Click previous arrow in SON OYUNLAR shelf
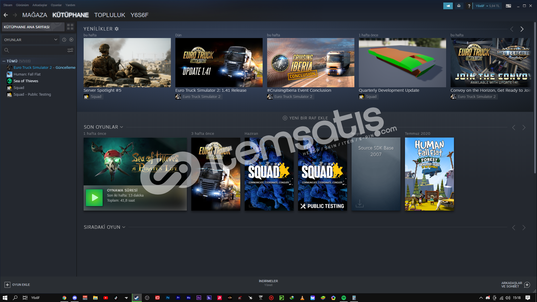The image size is (537, 302). coord(514,128)
